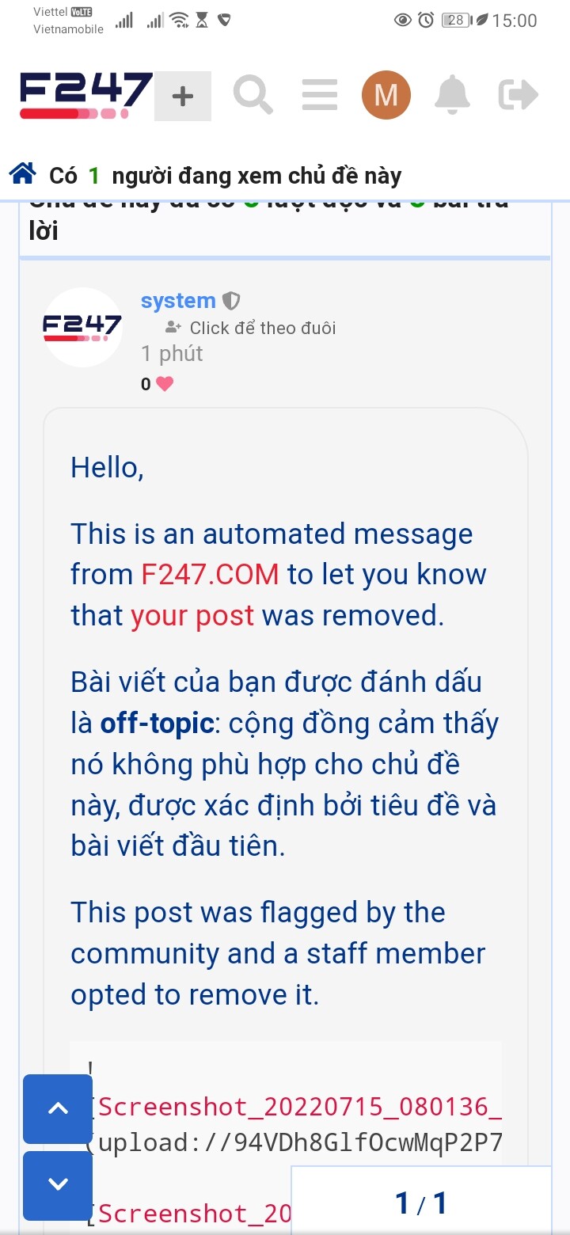Click the 1 phút post timestamp
Viewport: 570px width, 1235px height.
[x=172, y=354]
